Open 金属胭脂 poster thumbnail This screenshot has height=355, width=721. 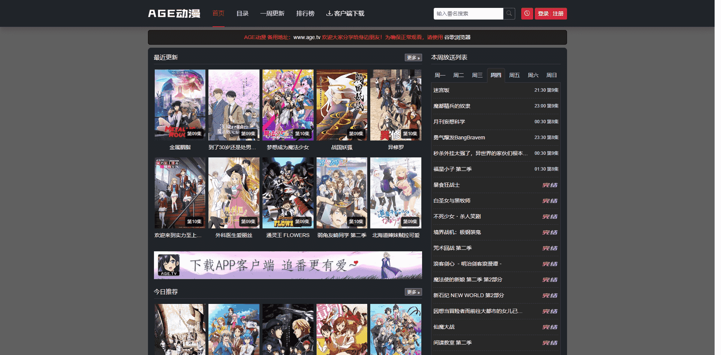(x=180, y=105)
